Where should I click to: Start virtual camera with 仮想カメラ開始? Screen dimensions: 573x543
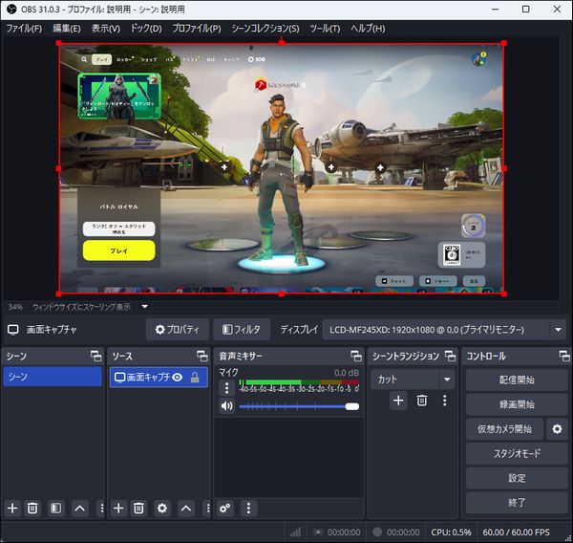click(504, 429)
